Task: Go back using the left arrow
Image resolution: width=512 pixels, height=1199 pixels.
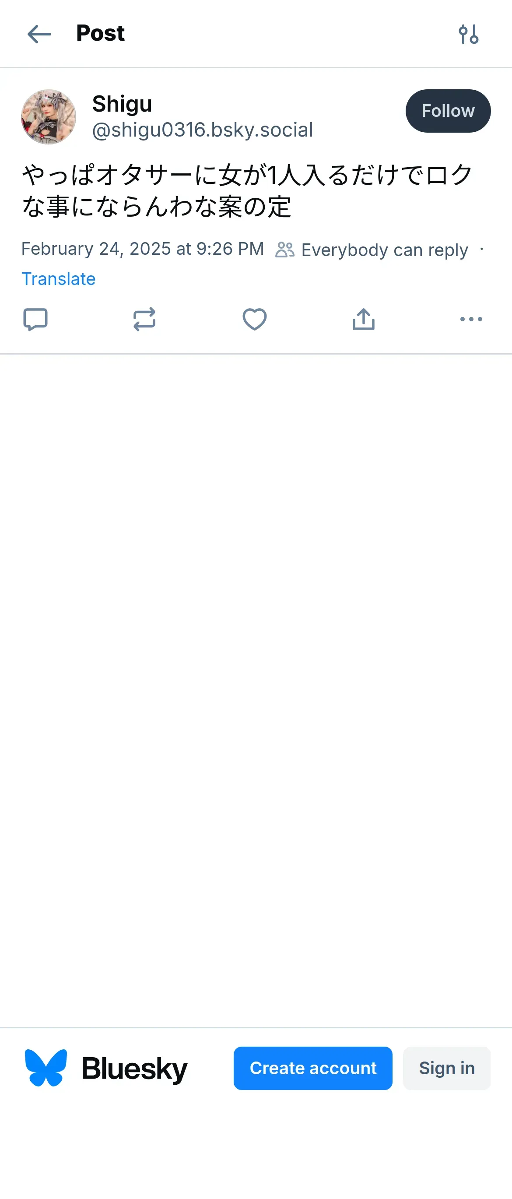Action: click(39, 34)
